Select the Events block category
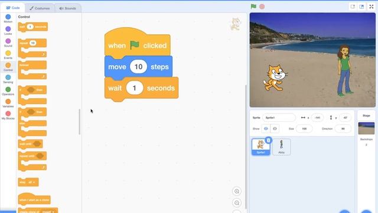 [8, 55]
